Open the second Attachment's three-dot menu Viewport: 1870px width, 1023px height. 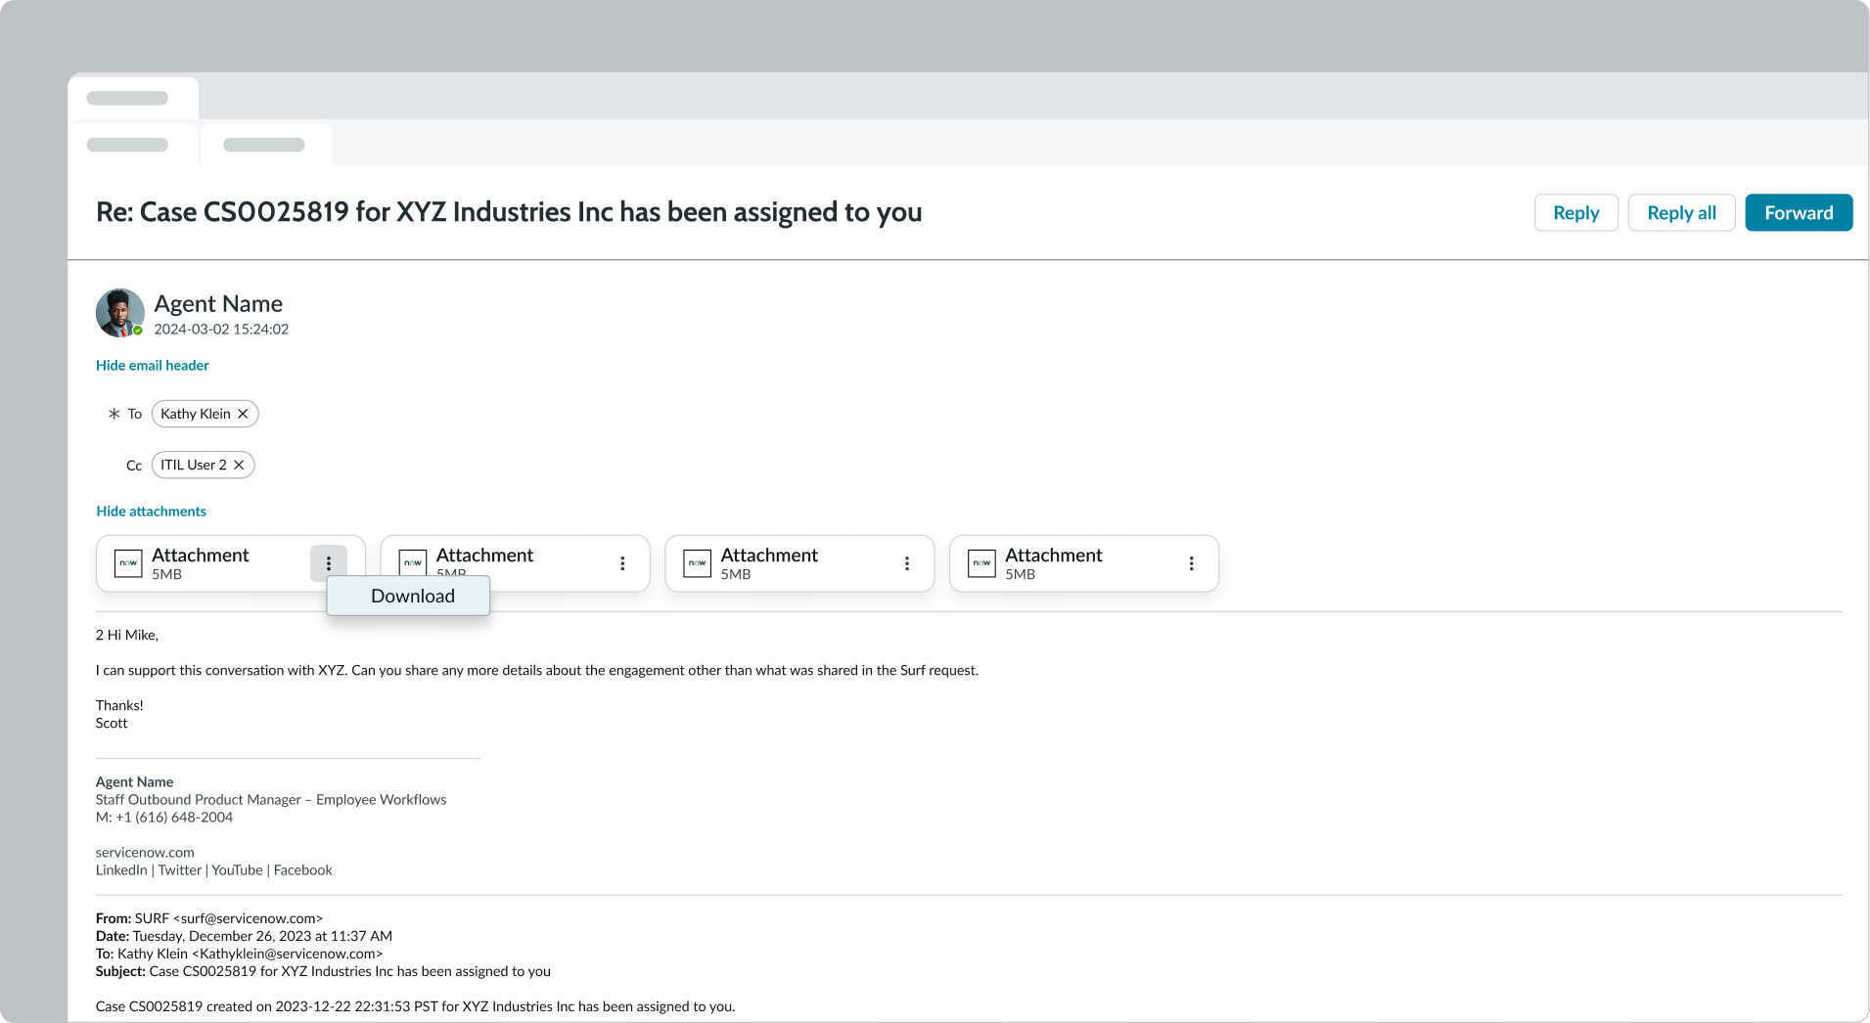(622, 562)
